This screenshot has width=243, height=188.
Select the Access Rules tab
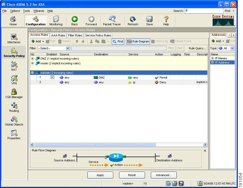(x=39, y=35)
